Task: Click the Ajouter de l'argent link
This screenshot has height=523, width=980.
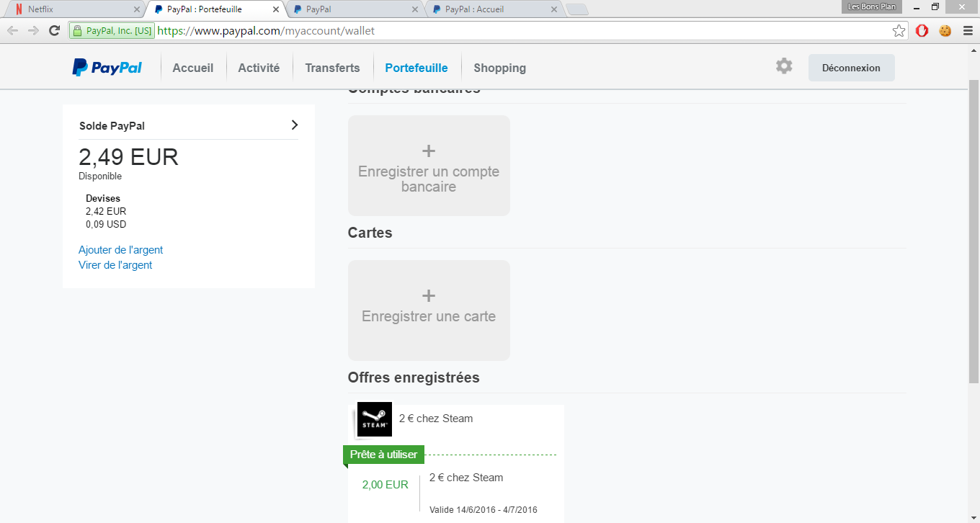Action: click(x=121, y=250)
